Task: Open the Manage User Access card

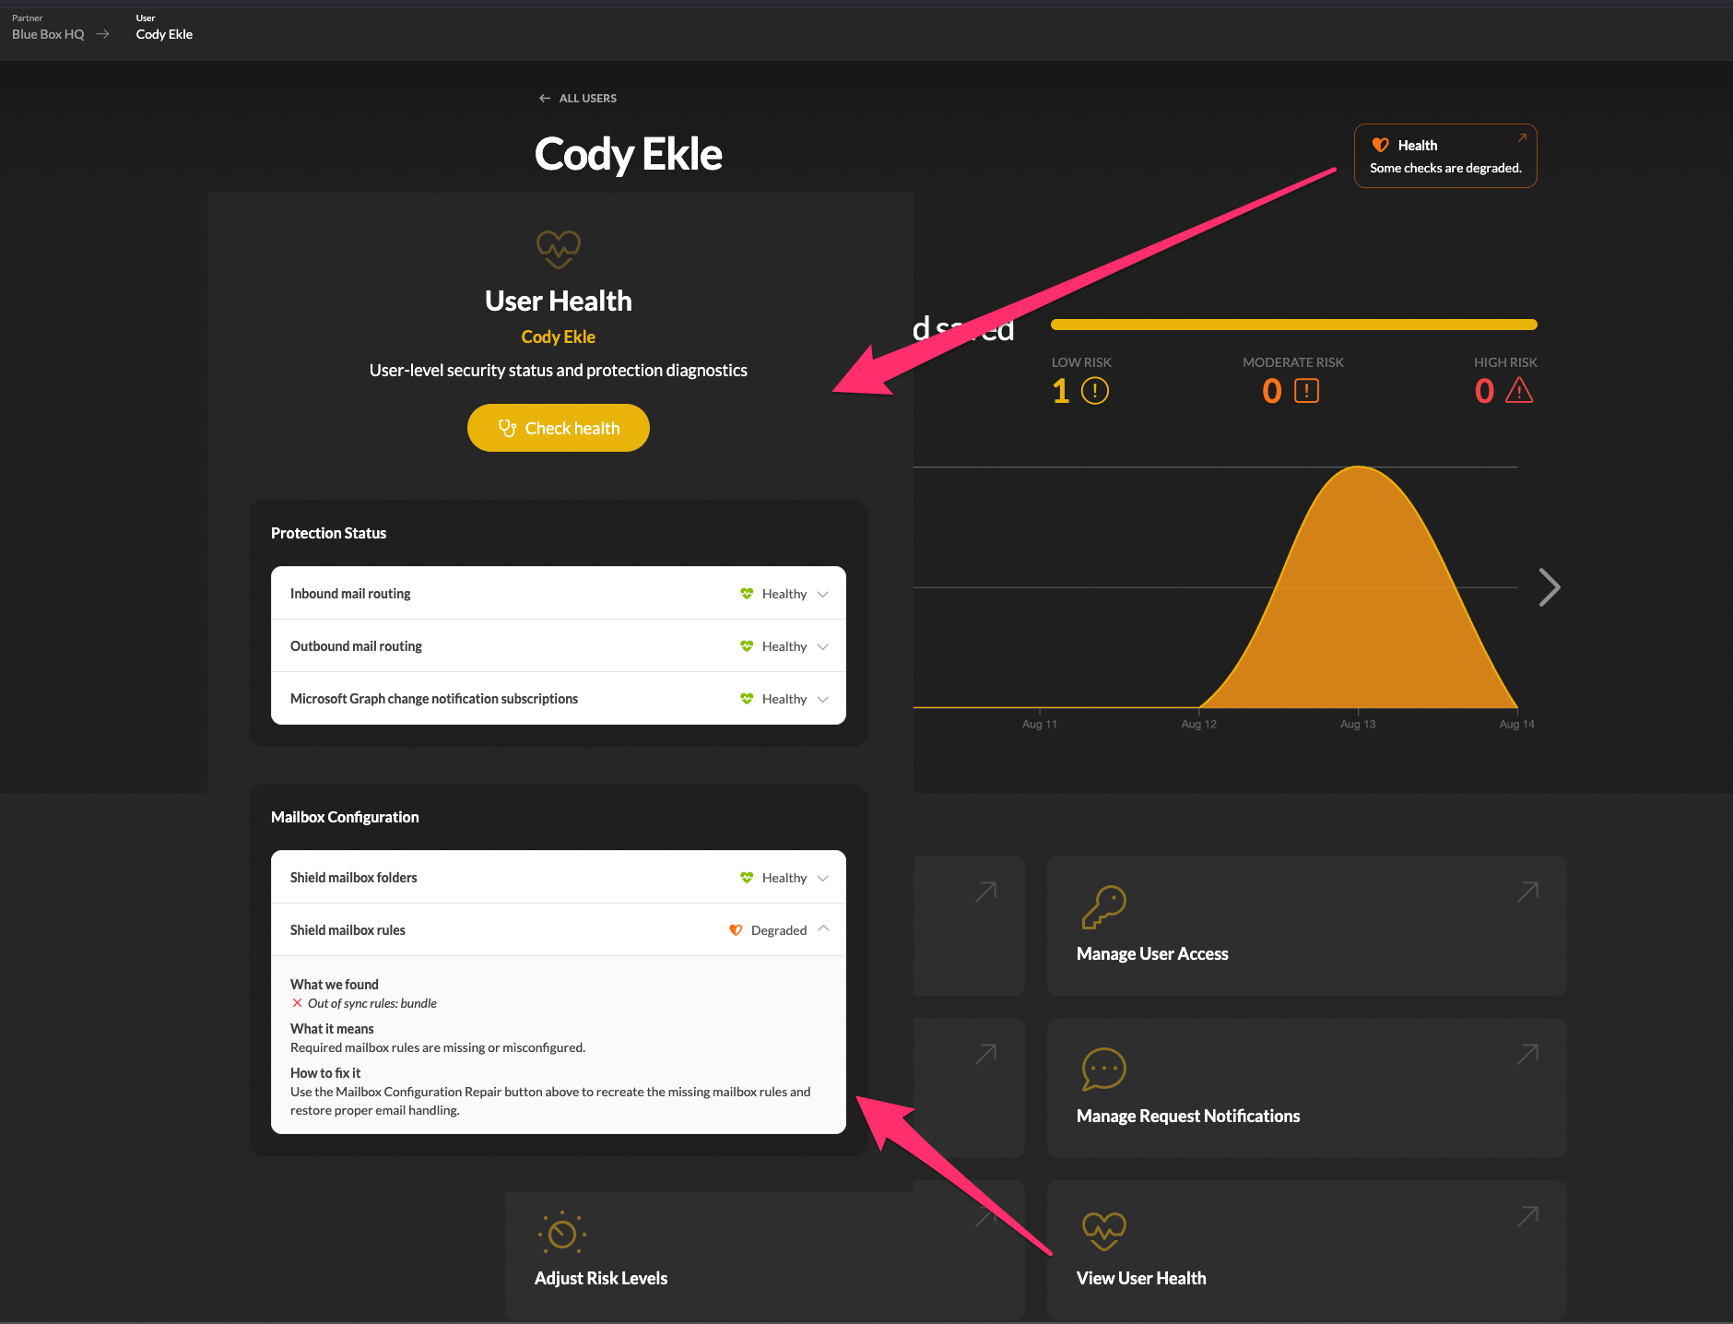Action: (1306, 926)
